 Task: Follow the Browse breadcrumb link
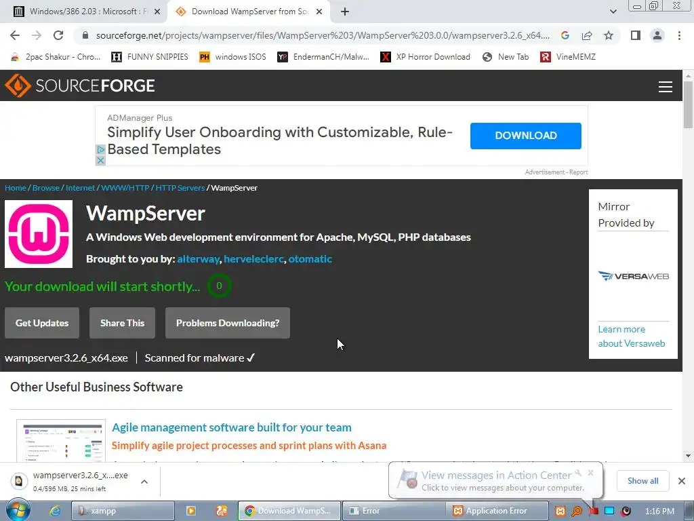(46, 188)
